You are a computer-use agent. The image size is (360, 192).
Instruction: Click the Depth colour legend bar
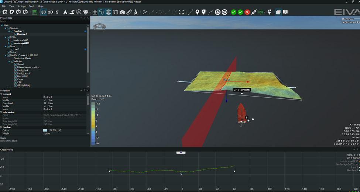[93, 123]
